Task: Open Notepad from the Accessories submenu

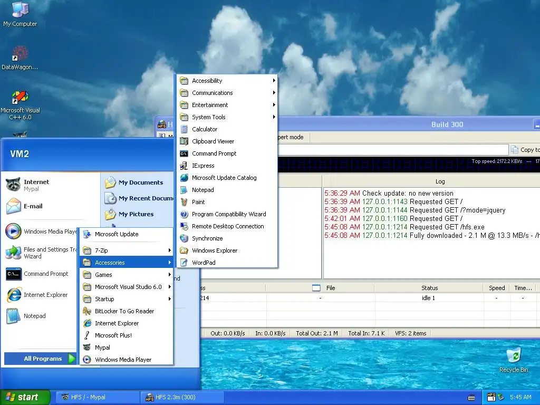Action: (x=227, y=190)
